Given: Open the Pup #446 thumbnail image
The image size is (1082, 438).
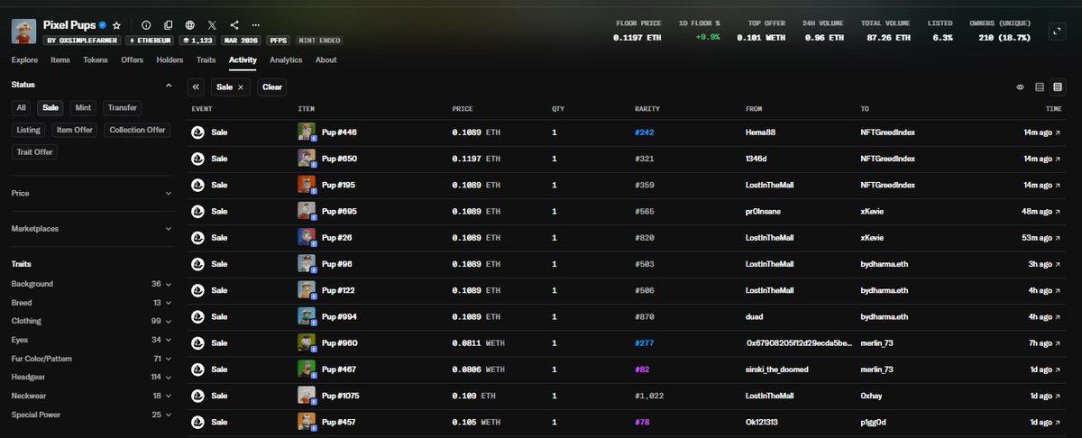Looking at the screenshot, I should pos(306,132).
